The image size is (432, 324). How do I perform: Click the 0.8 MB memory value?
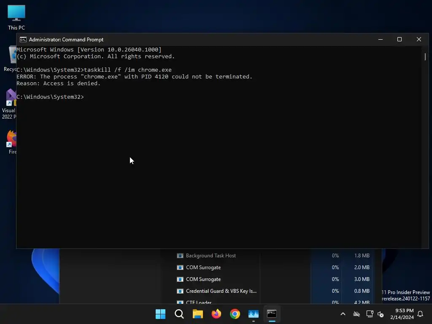(x=362, y=291)
